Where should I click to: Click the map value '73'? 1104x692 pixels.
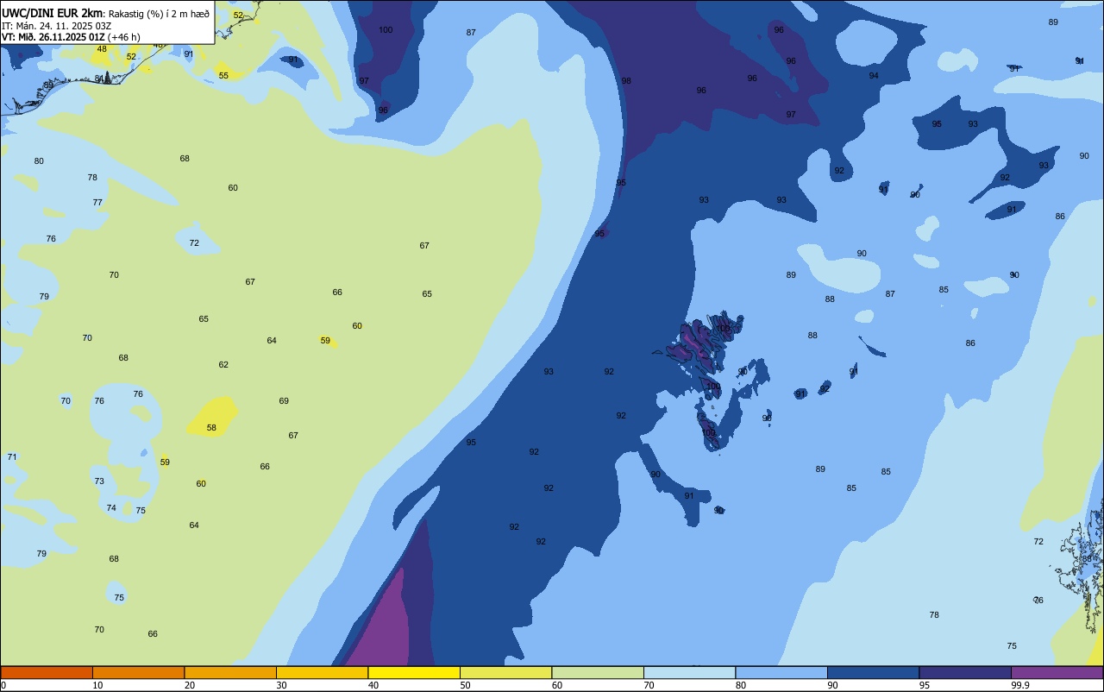tap(99, 481)
